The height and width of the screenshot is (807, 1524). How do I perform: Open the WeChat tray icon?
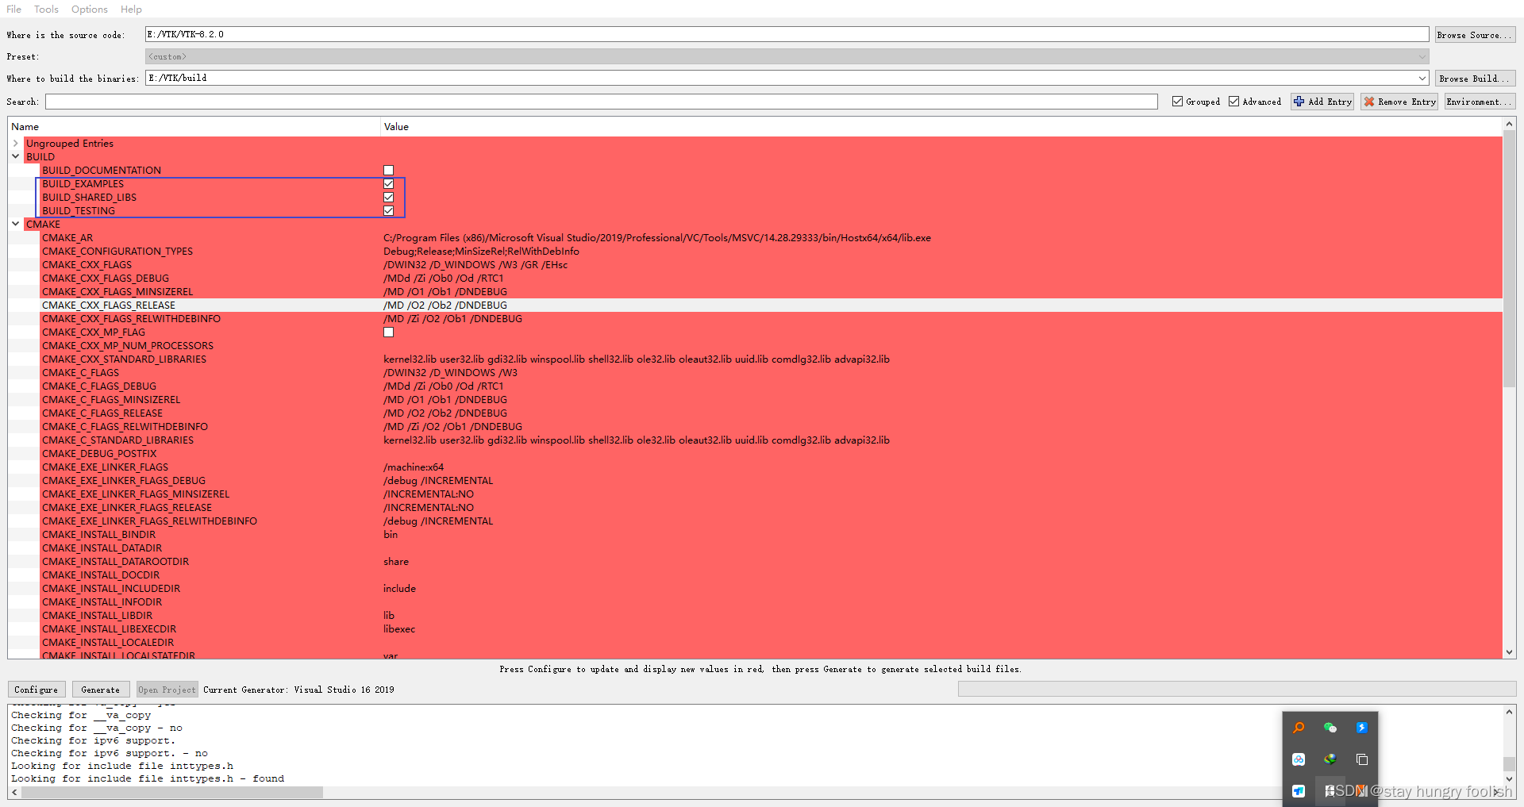pyautogui.click(x=1330, y=728)
